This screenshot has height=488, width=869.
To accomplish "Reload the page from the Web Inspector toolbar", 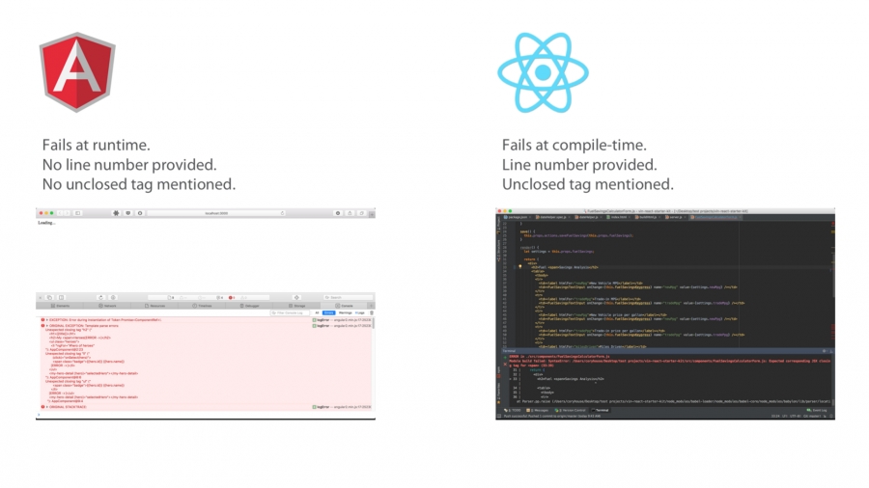I will (x=100, y=298).
